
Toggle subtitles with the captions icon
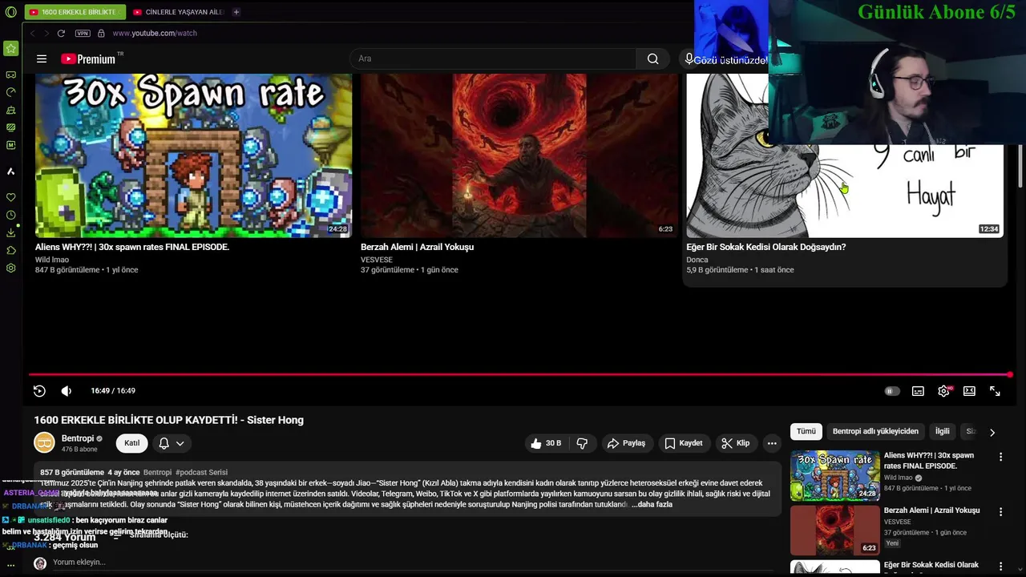click(x=918, y=391)
